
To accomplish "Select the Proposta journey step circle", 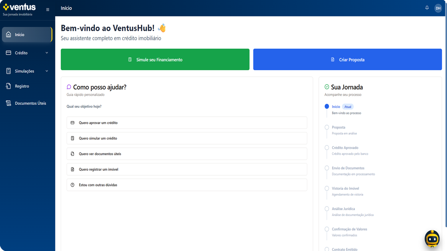I will [x=326, y=127].
